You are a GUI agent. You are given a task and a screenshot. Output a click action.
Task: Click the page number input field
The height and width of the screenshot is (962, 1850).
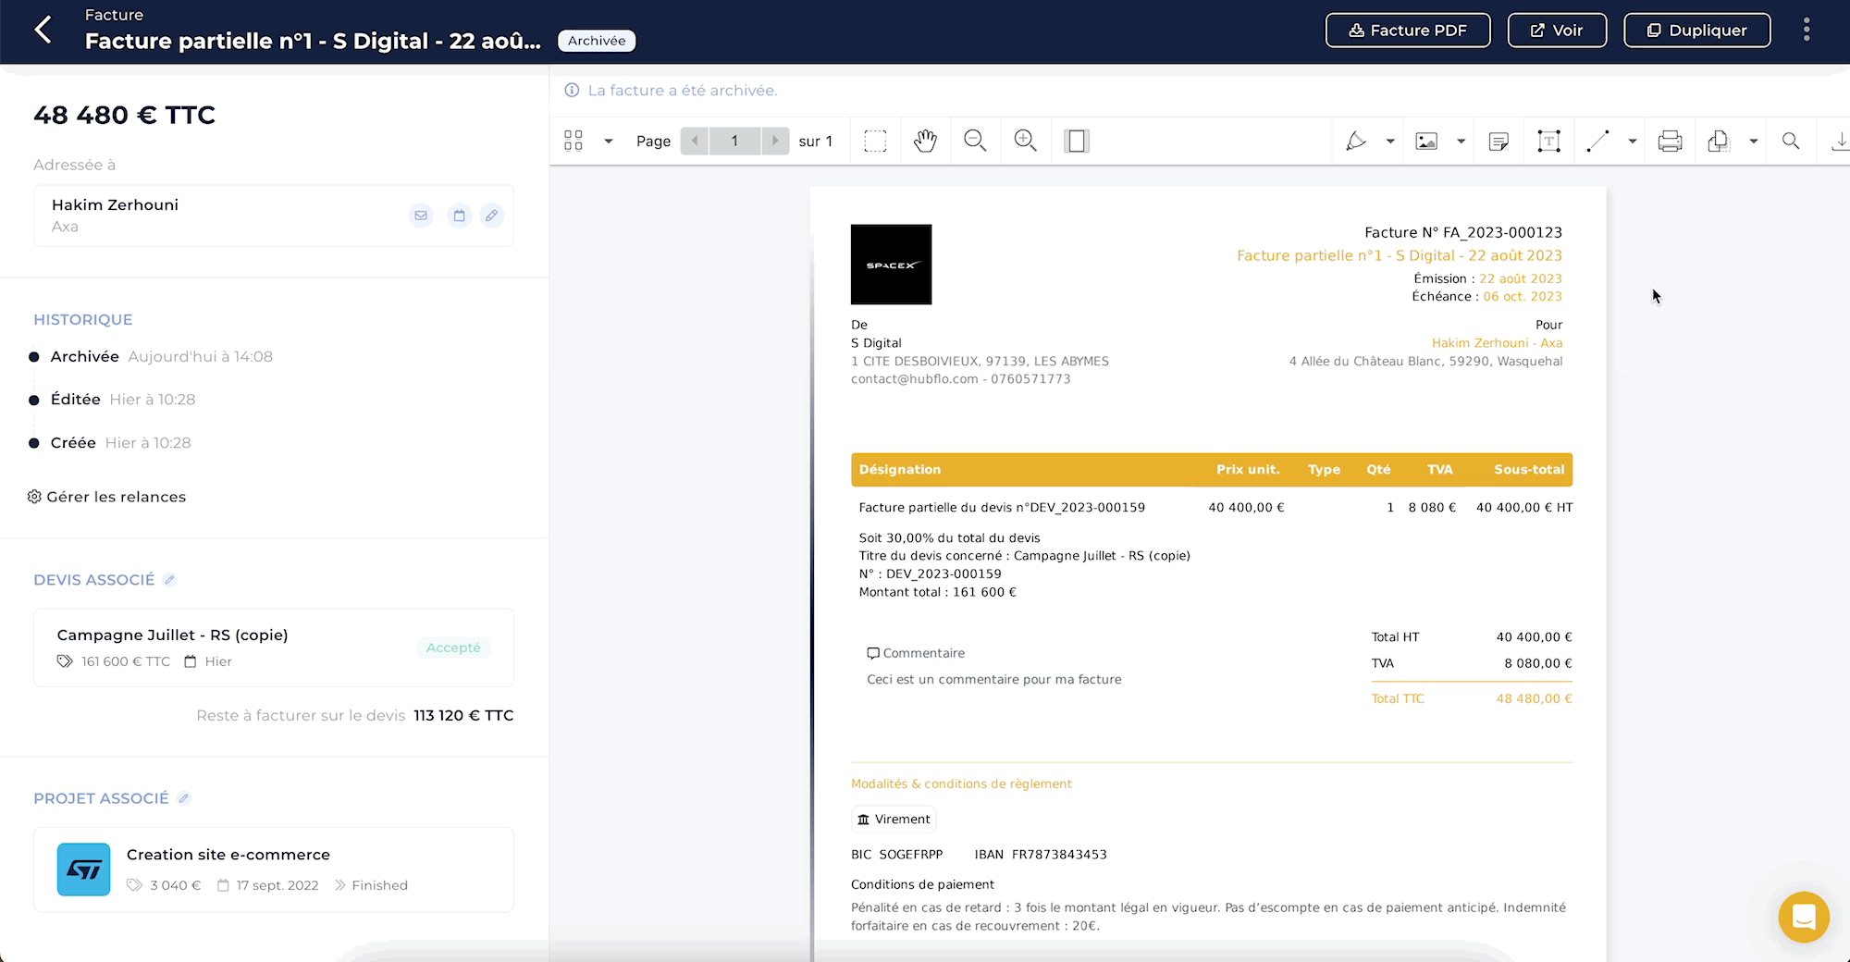[x=735, y=141]
